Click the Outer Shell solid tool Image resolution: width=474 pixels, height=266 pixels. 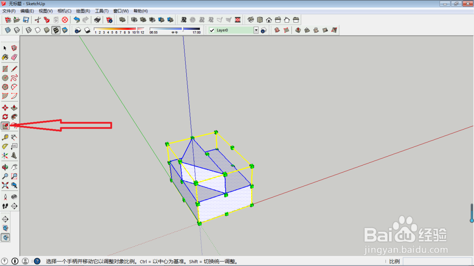pos(122,20)
